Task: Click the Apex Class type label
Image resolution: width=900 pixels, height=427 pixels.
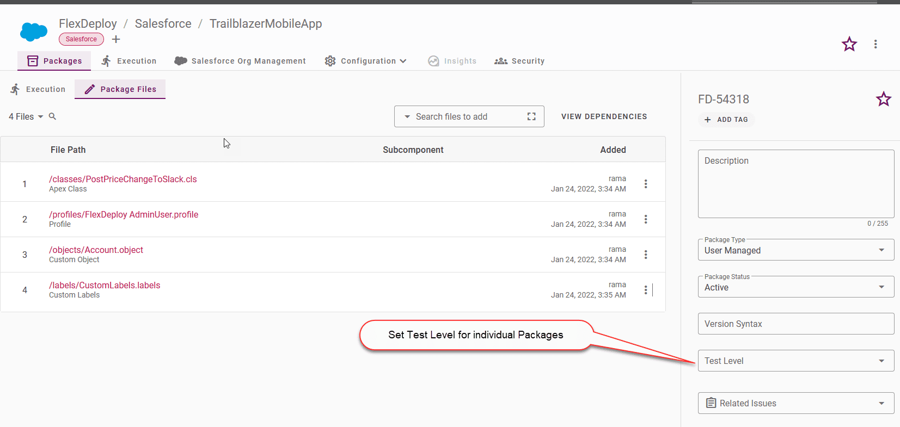Action: coord(68,189)
